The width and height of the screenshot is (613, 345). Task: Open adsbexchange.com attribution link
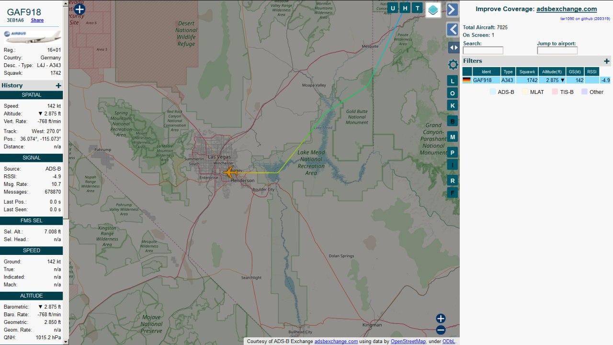tap(336, 341)
